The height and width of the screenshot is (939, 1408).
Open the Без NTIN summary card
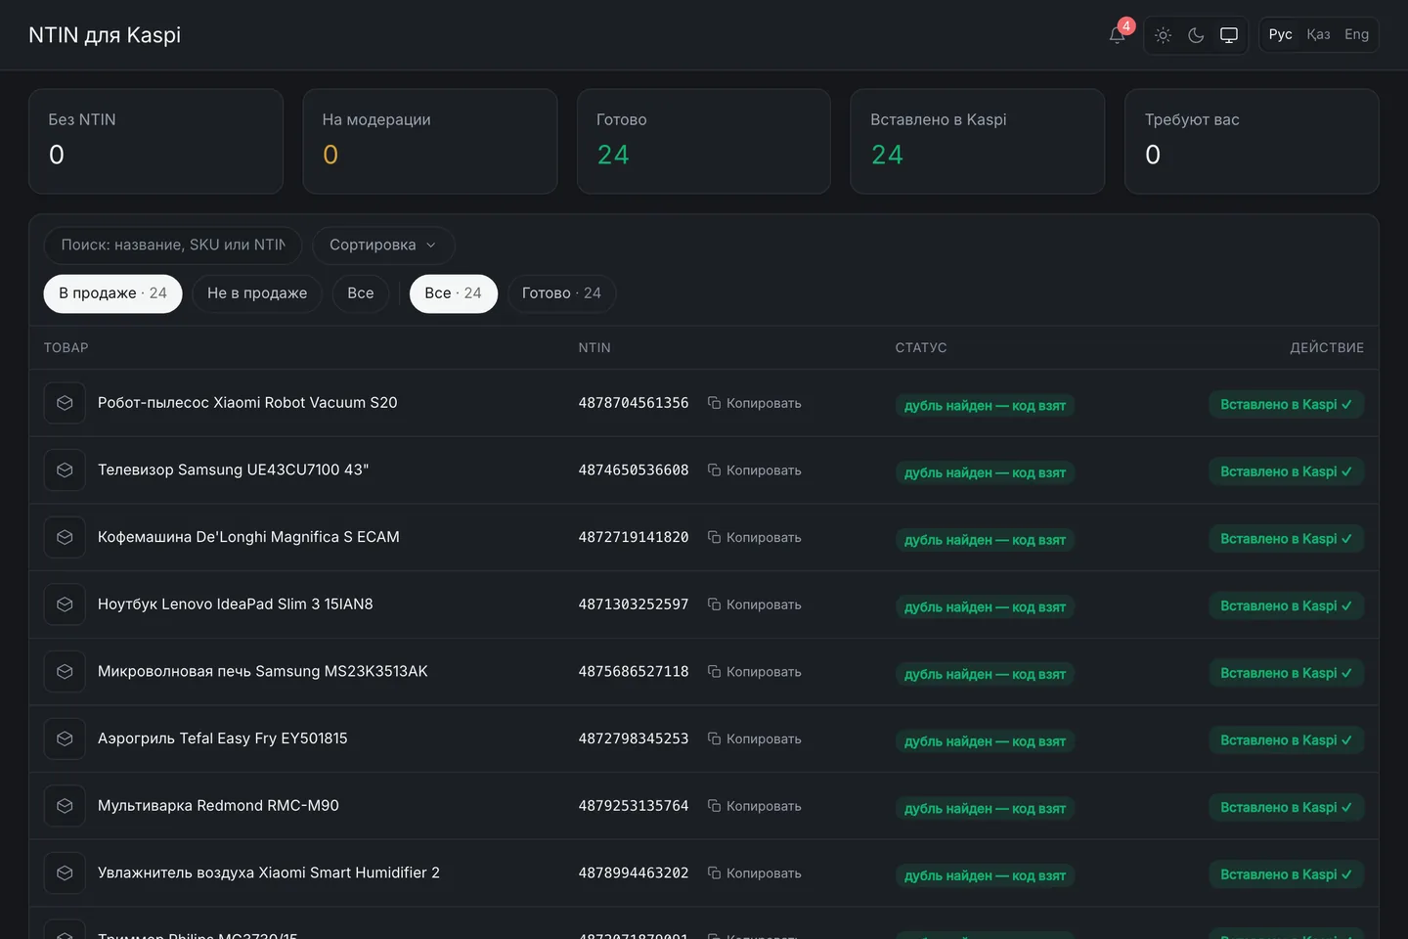(155, 142)
